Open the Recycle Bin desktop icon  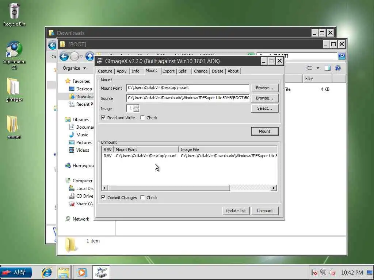point(14,14)
